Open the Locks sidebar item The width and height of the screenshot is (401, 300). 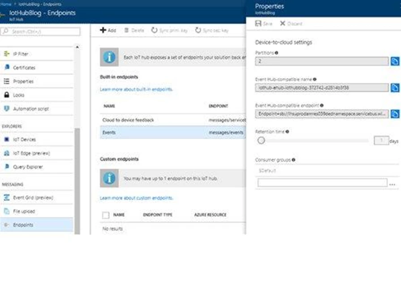point(19,95)
